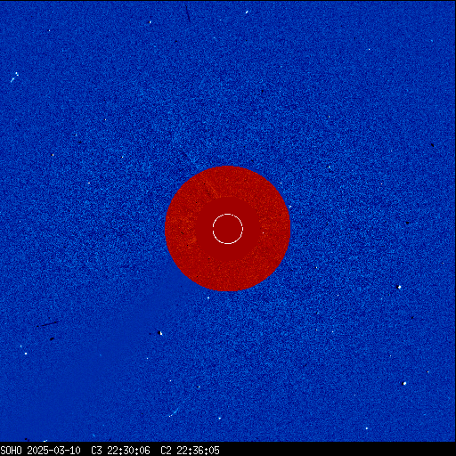Select the 2025-03-10 date text

click(53, 451)
